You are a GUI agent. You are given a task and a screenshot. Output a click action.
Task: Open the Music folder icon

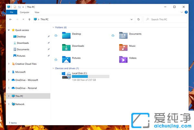123,47
